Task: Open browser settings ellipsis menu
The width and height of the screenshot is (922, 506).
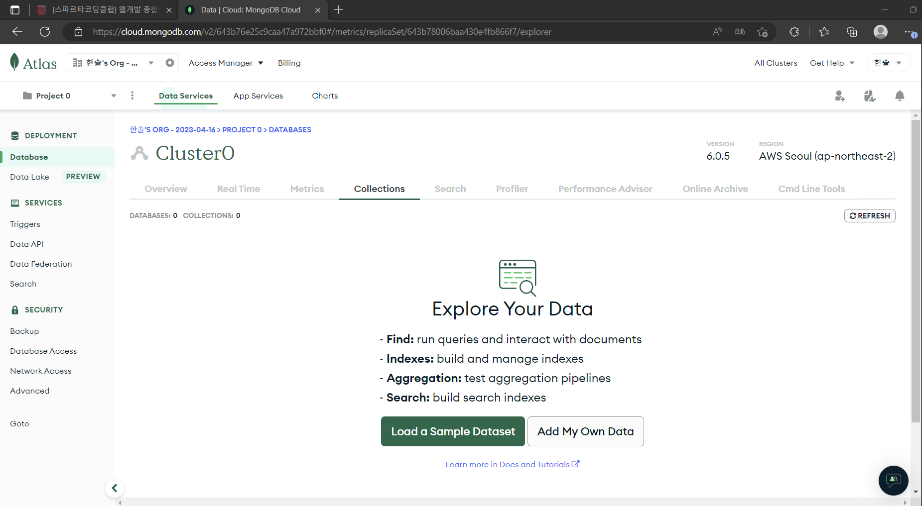Action: 910,32
